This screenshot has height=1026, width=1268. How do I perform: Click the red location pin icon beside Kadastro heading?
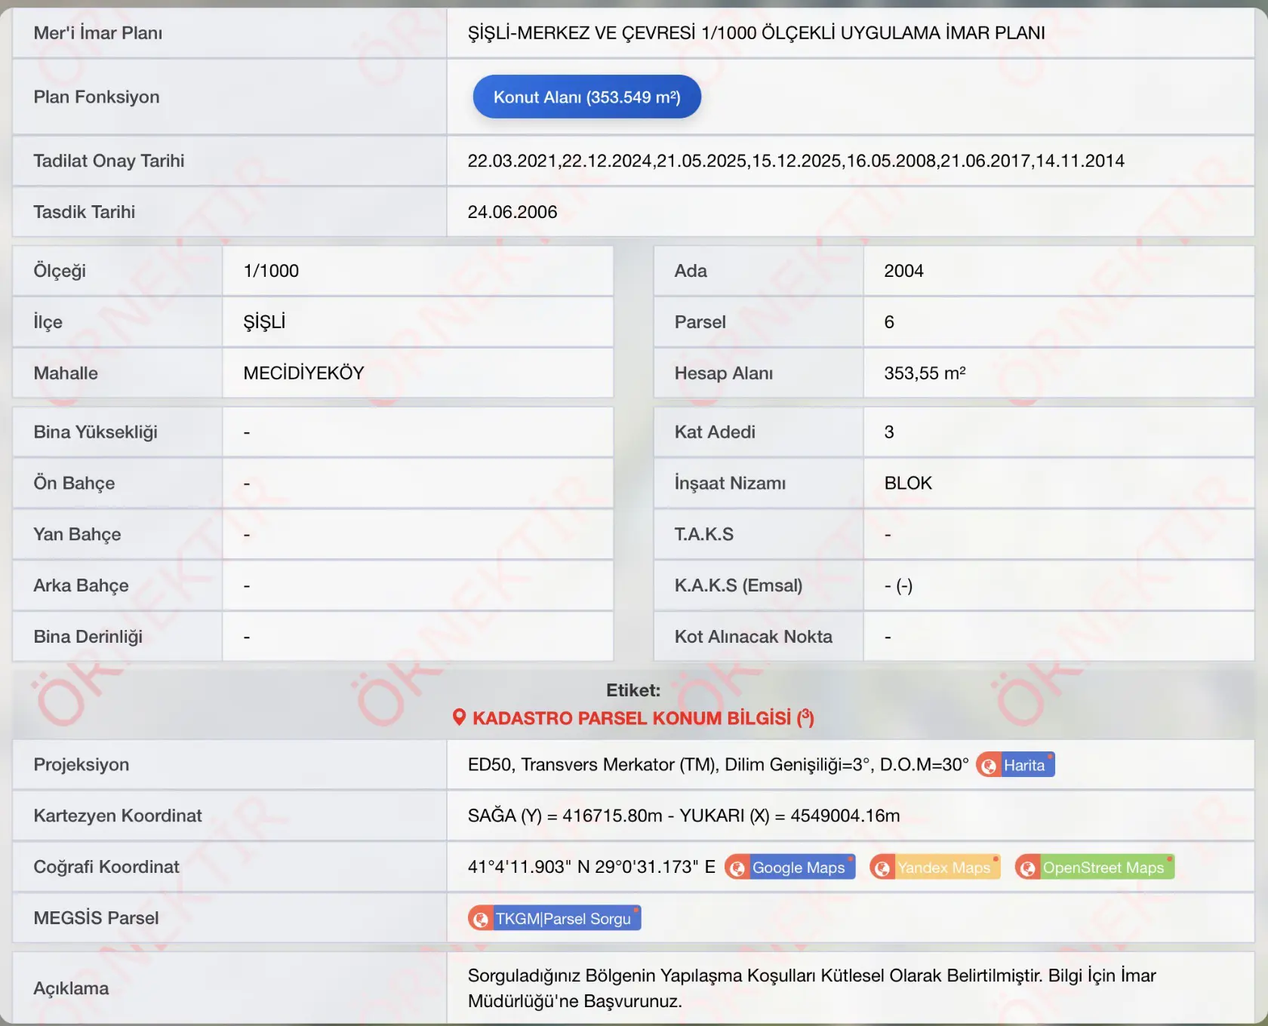[x=459, y=717]
